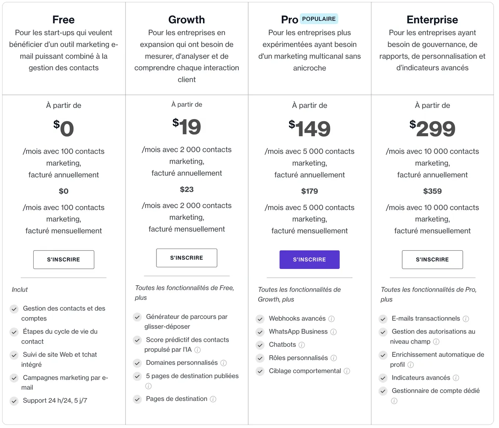Click checkmark next to Gestionnaire de compte dédié
Screen dimensions: 499x428
(x=383, y=391)
